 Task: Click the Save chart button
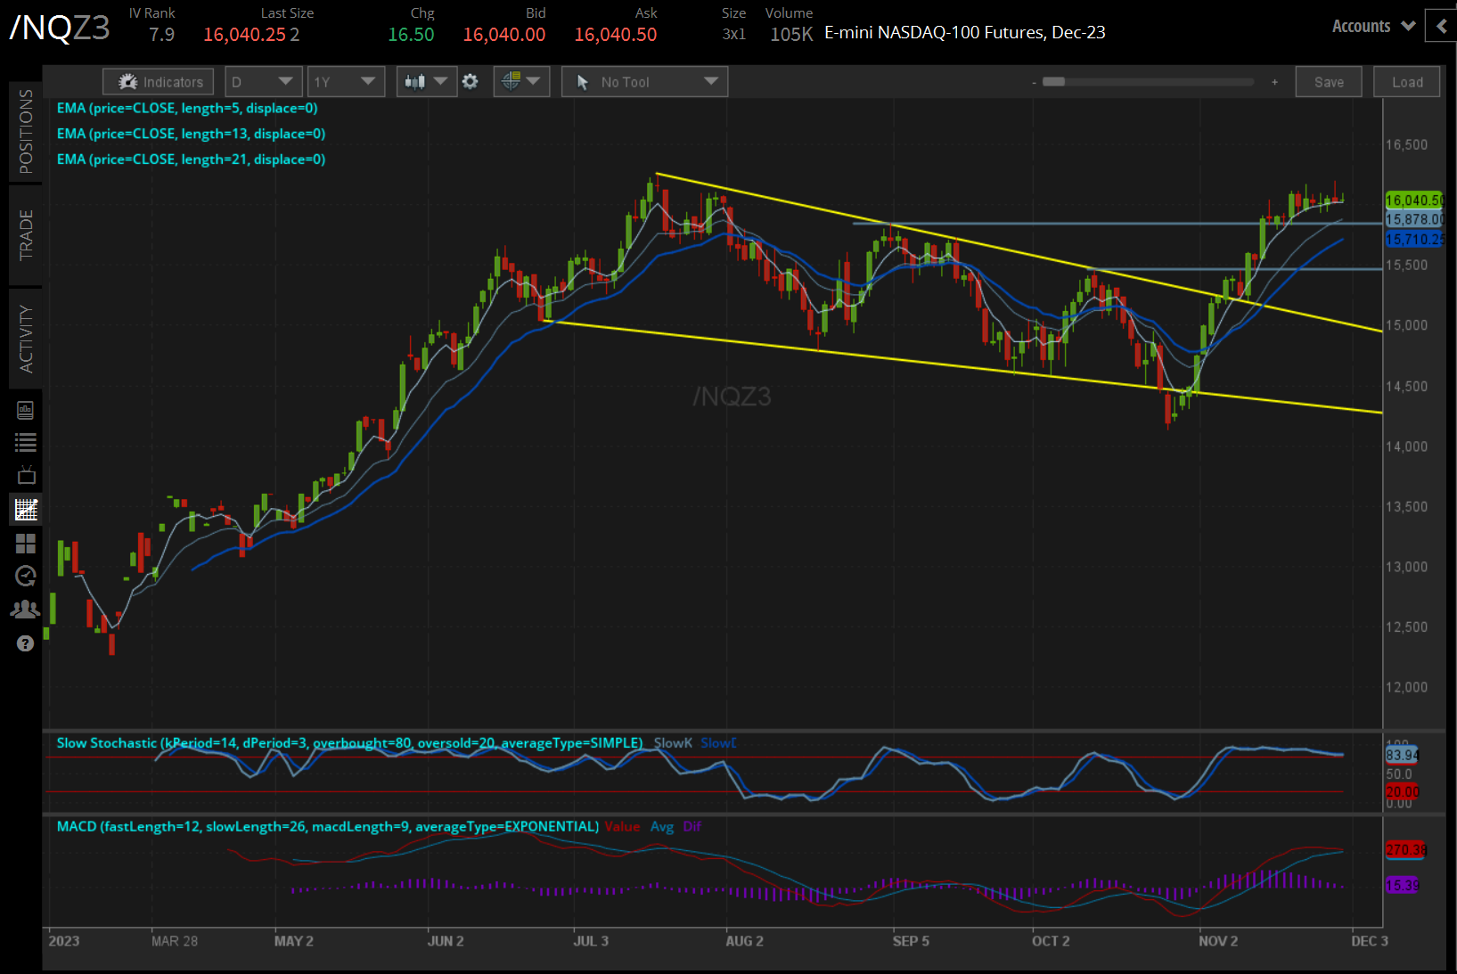pos(1328,82)
